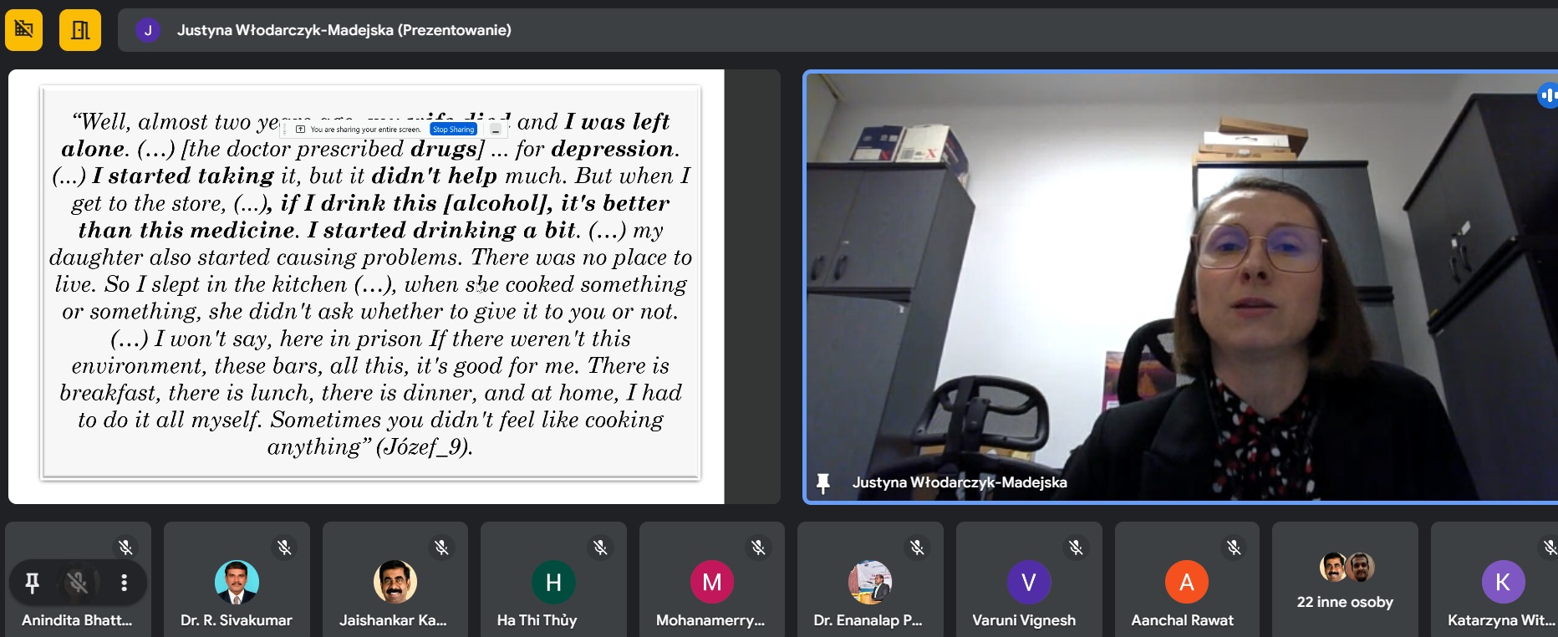Click muted mic icon on Aanchal Rawat tile

1234,548
